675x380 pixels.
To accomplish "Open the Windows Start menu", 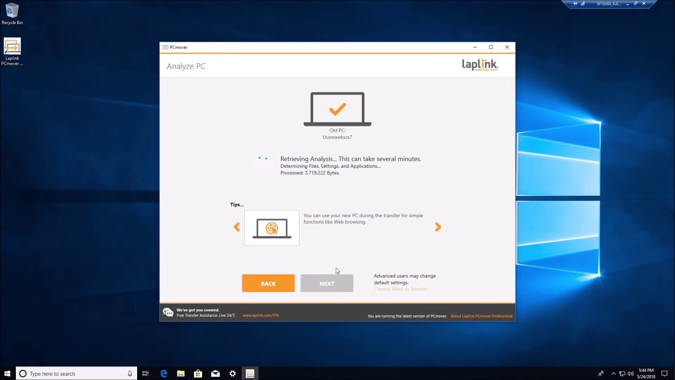I will click(7, 374).
